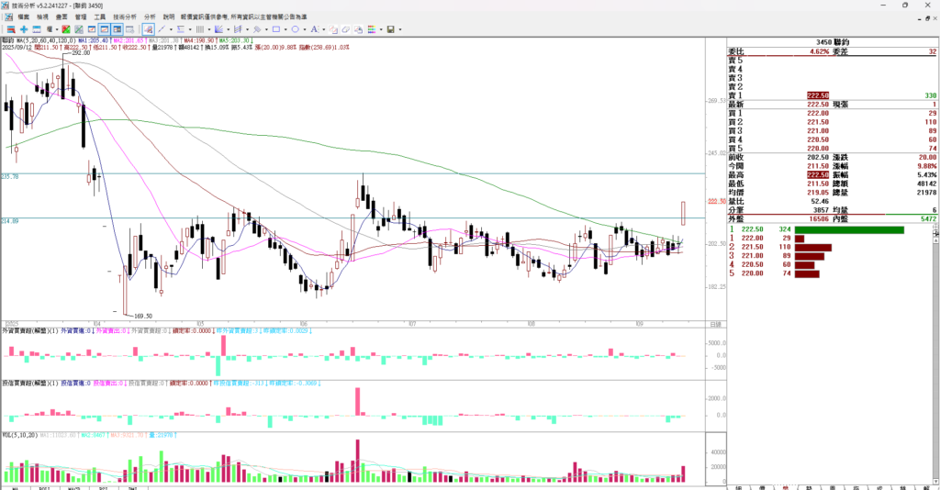Click the 292.00 high price marker
Screen dimensions: 940x490
[81, 52]
